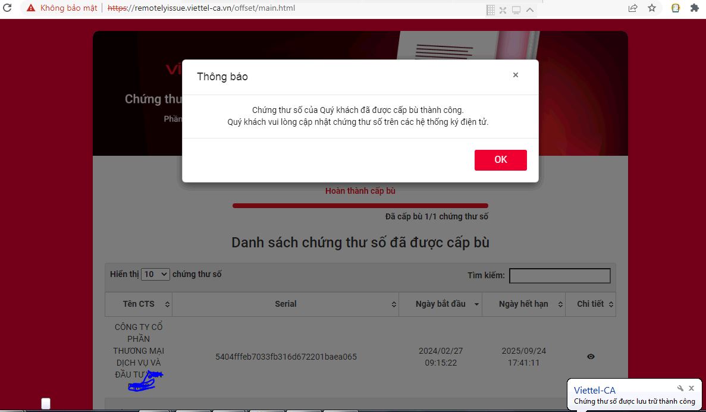Sort the table by 'Ngày bắt đầu' column

coord(445,304)
